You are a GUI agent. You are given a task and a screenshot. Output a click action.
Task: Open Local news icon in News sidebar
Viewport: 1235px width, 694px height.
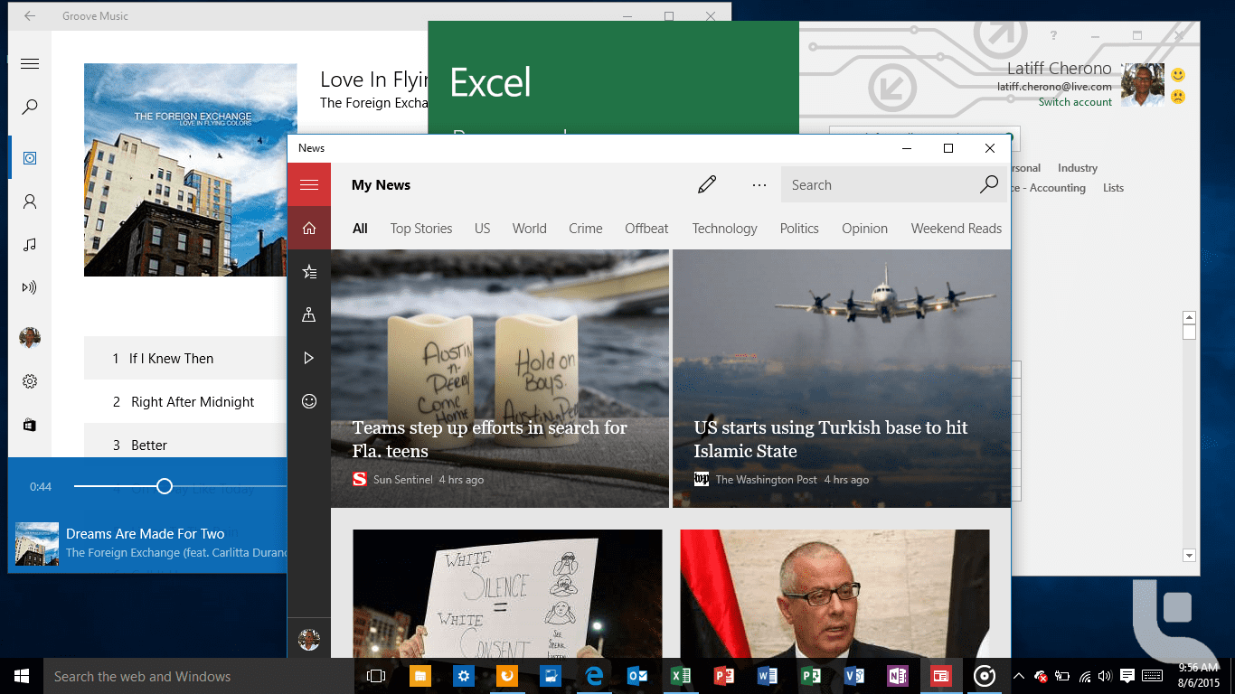pos(309,314)
